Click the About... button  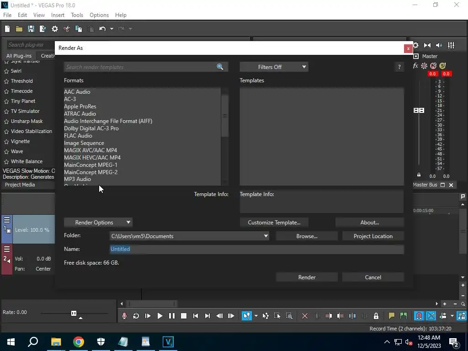click(369, 223)
